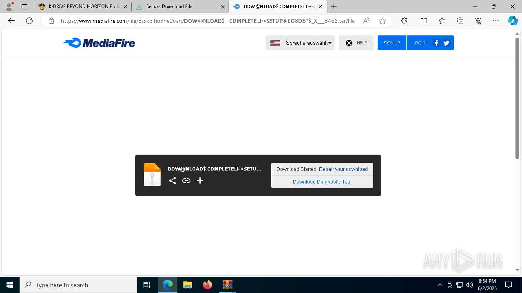The width and height of the screenshot is (522, 293).
Task: Open Collections icon in toolbar
Action: pyautogui.click(x=460, y=21)
